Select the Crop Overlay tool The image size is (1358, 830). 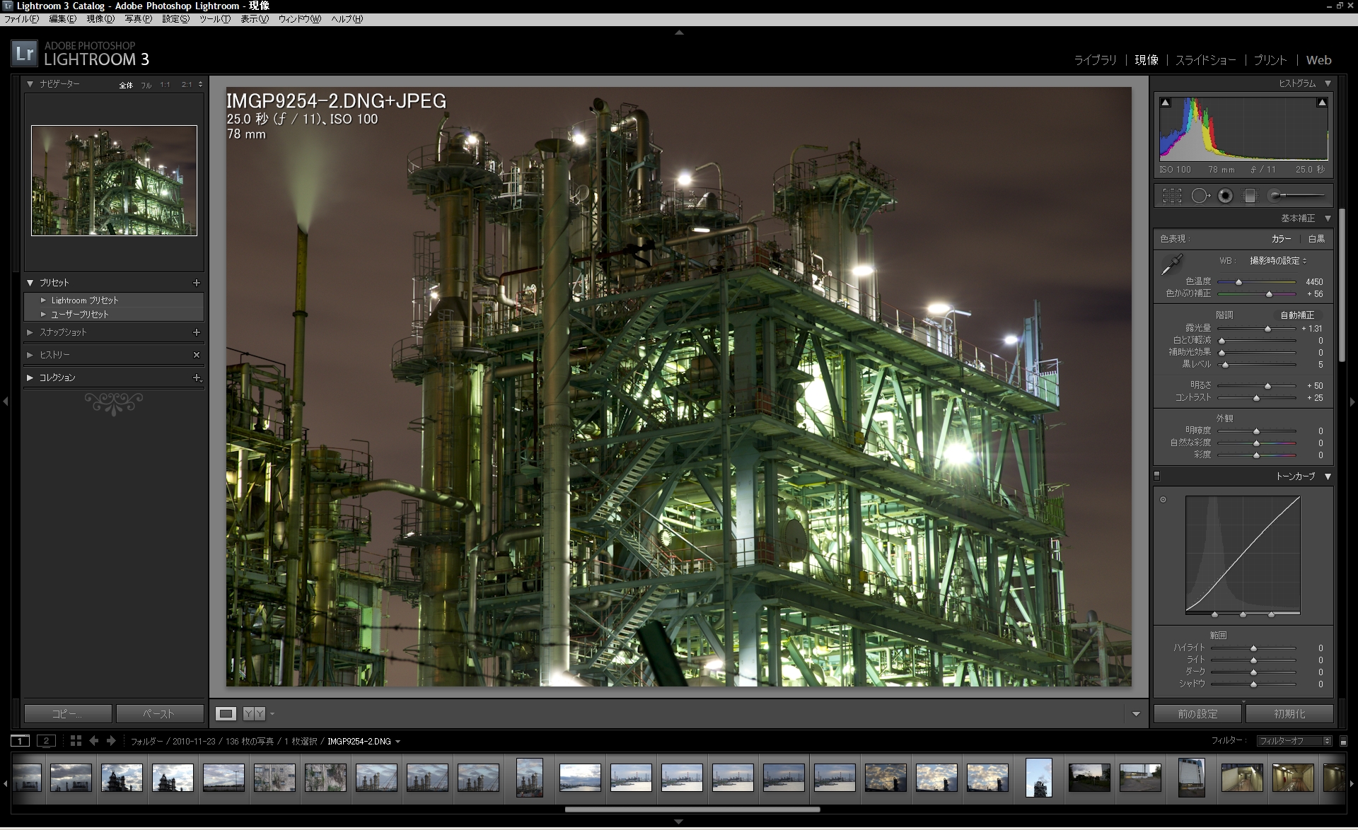click(x=1172, y=196)
